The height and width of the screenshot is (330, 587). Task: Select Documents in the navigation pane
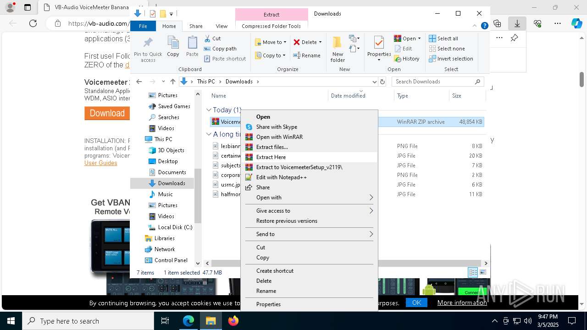167,172
